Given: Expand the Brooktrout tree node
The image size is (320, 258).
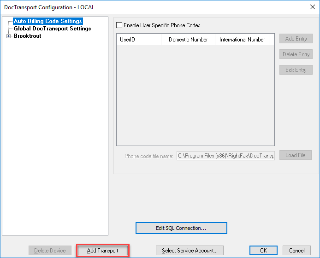Looking at the screenshot, I should 8,36.
